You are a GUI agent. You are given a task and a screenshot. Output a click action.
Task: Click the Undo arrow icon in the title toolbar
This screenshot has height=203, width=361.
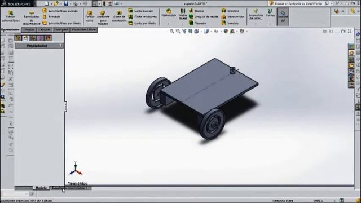pos(85,3)
